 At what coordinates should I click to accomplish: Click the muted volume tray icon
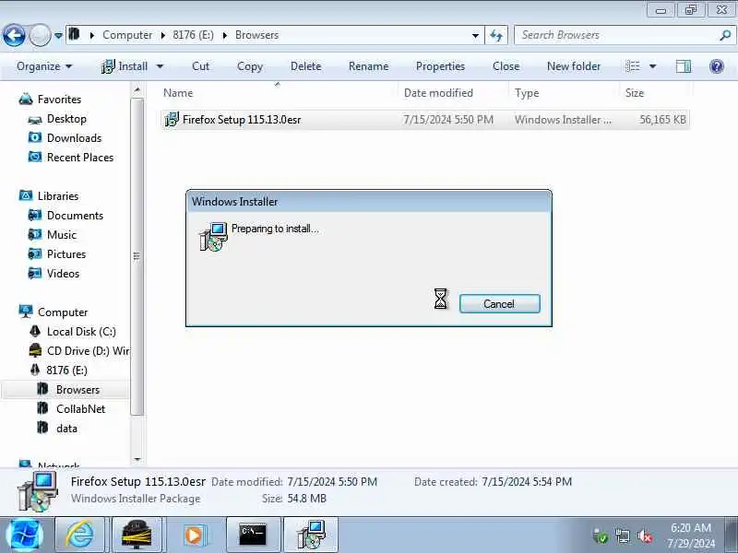(x=644, y=536)
